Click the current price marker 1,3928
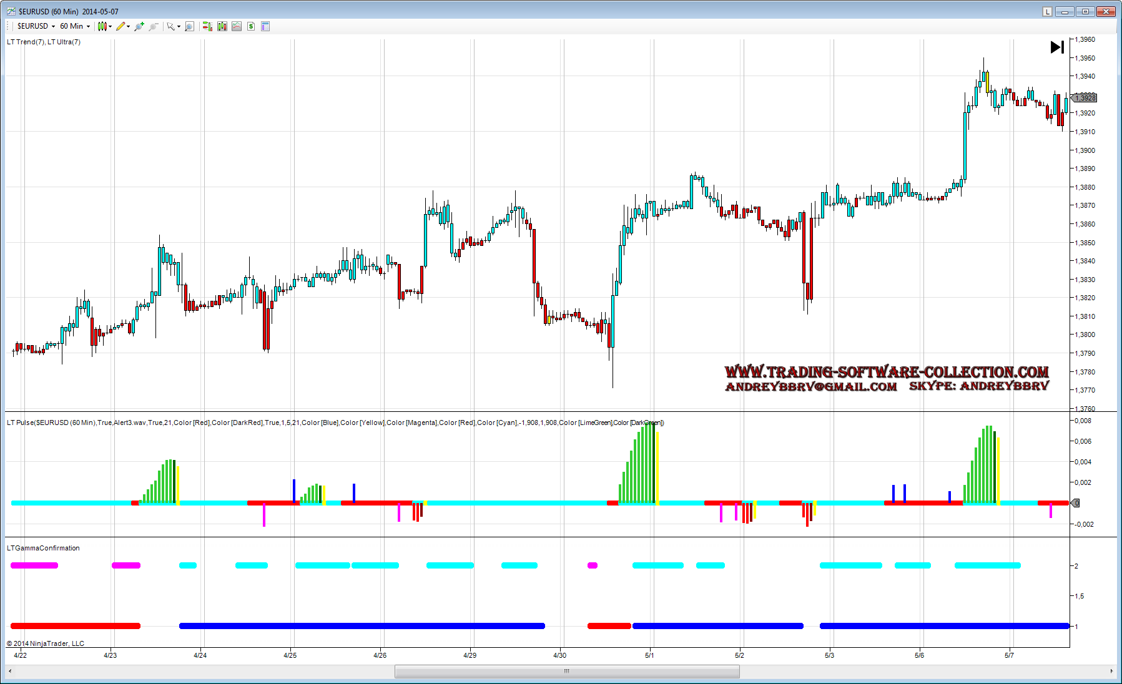 coord(1085,98)
